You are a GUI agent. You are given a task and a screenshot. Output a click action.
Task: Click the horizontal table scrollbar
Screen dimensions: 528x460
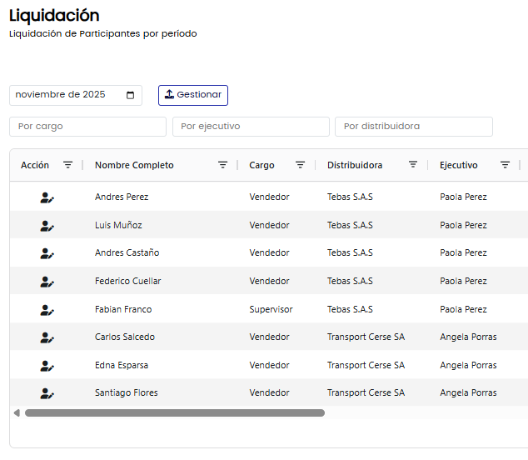click(x=174, y=412)
